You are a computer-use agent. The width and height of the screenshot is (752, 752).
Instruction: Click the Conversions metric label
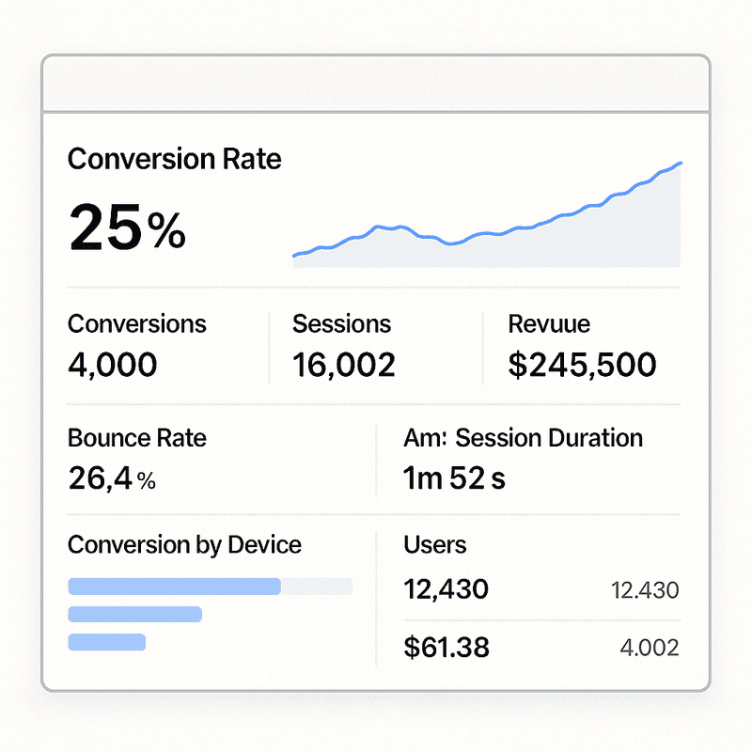click(x=137, y=324)
